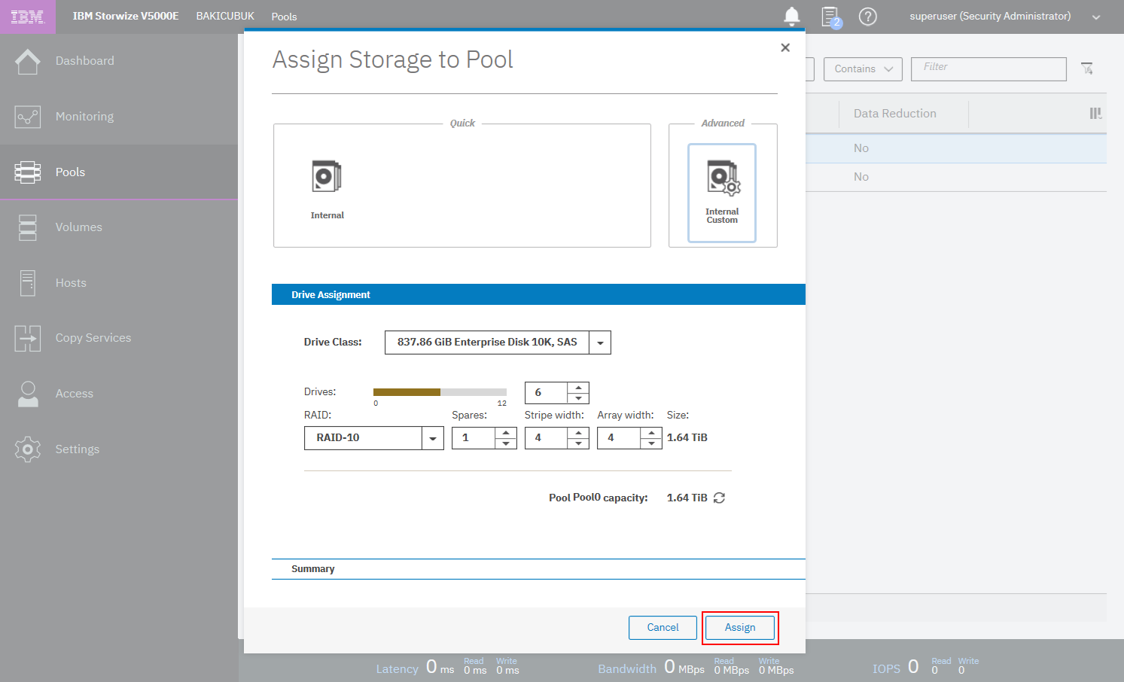Image resolution: width=1124 pixels, height=682 pixels.
Task: Open the help question mark icon
Action: coord(868,16)
